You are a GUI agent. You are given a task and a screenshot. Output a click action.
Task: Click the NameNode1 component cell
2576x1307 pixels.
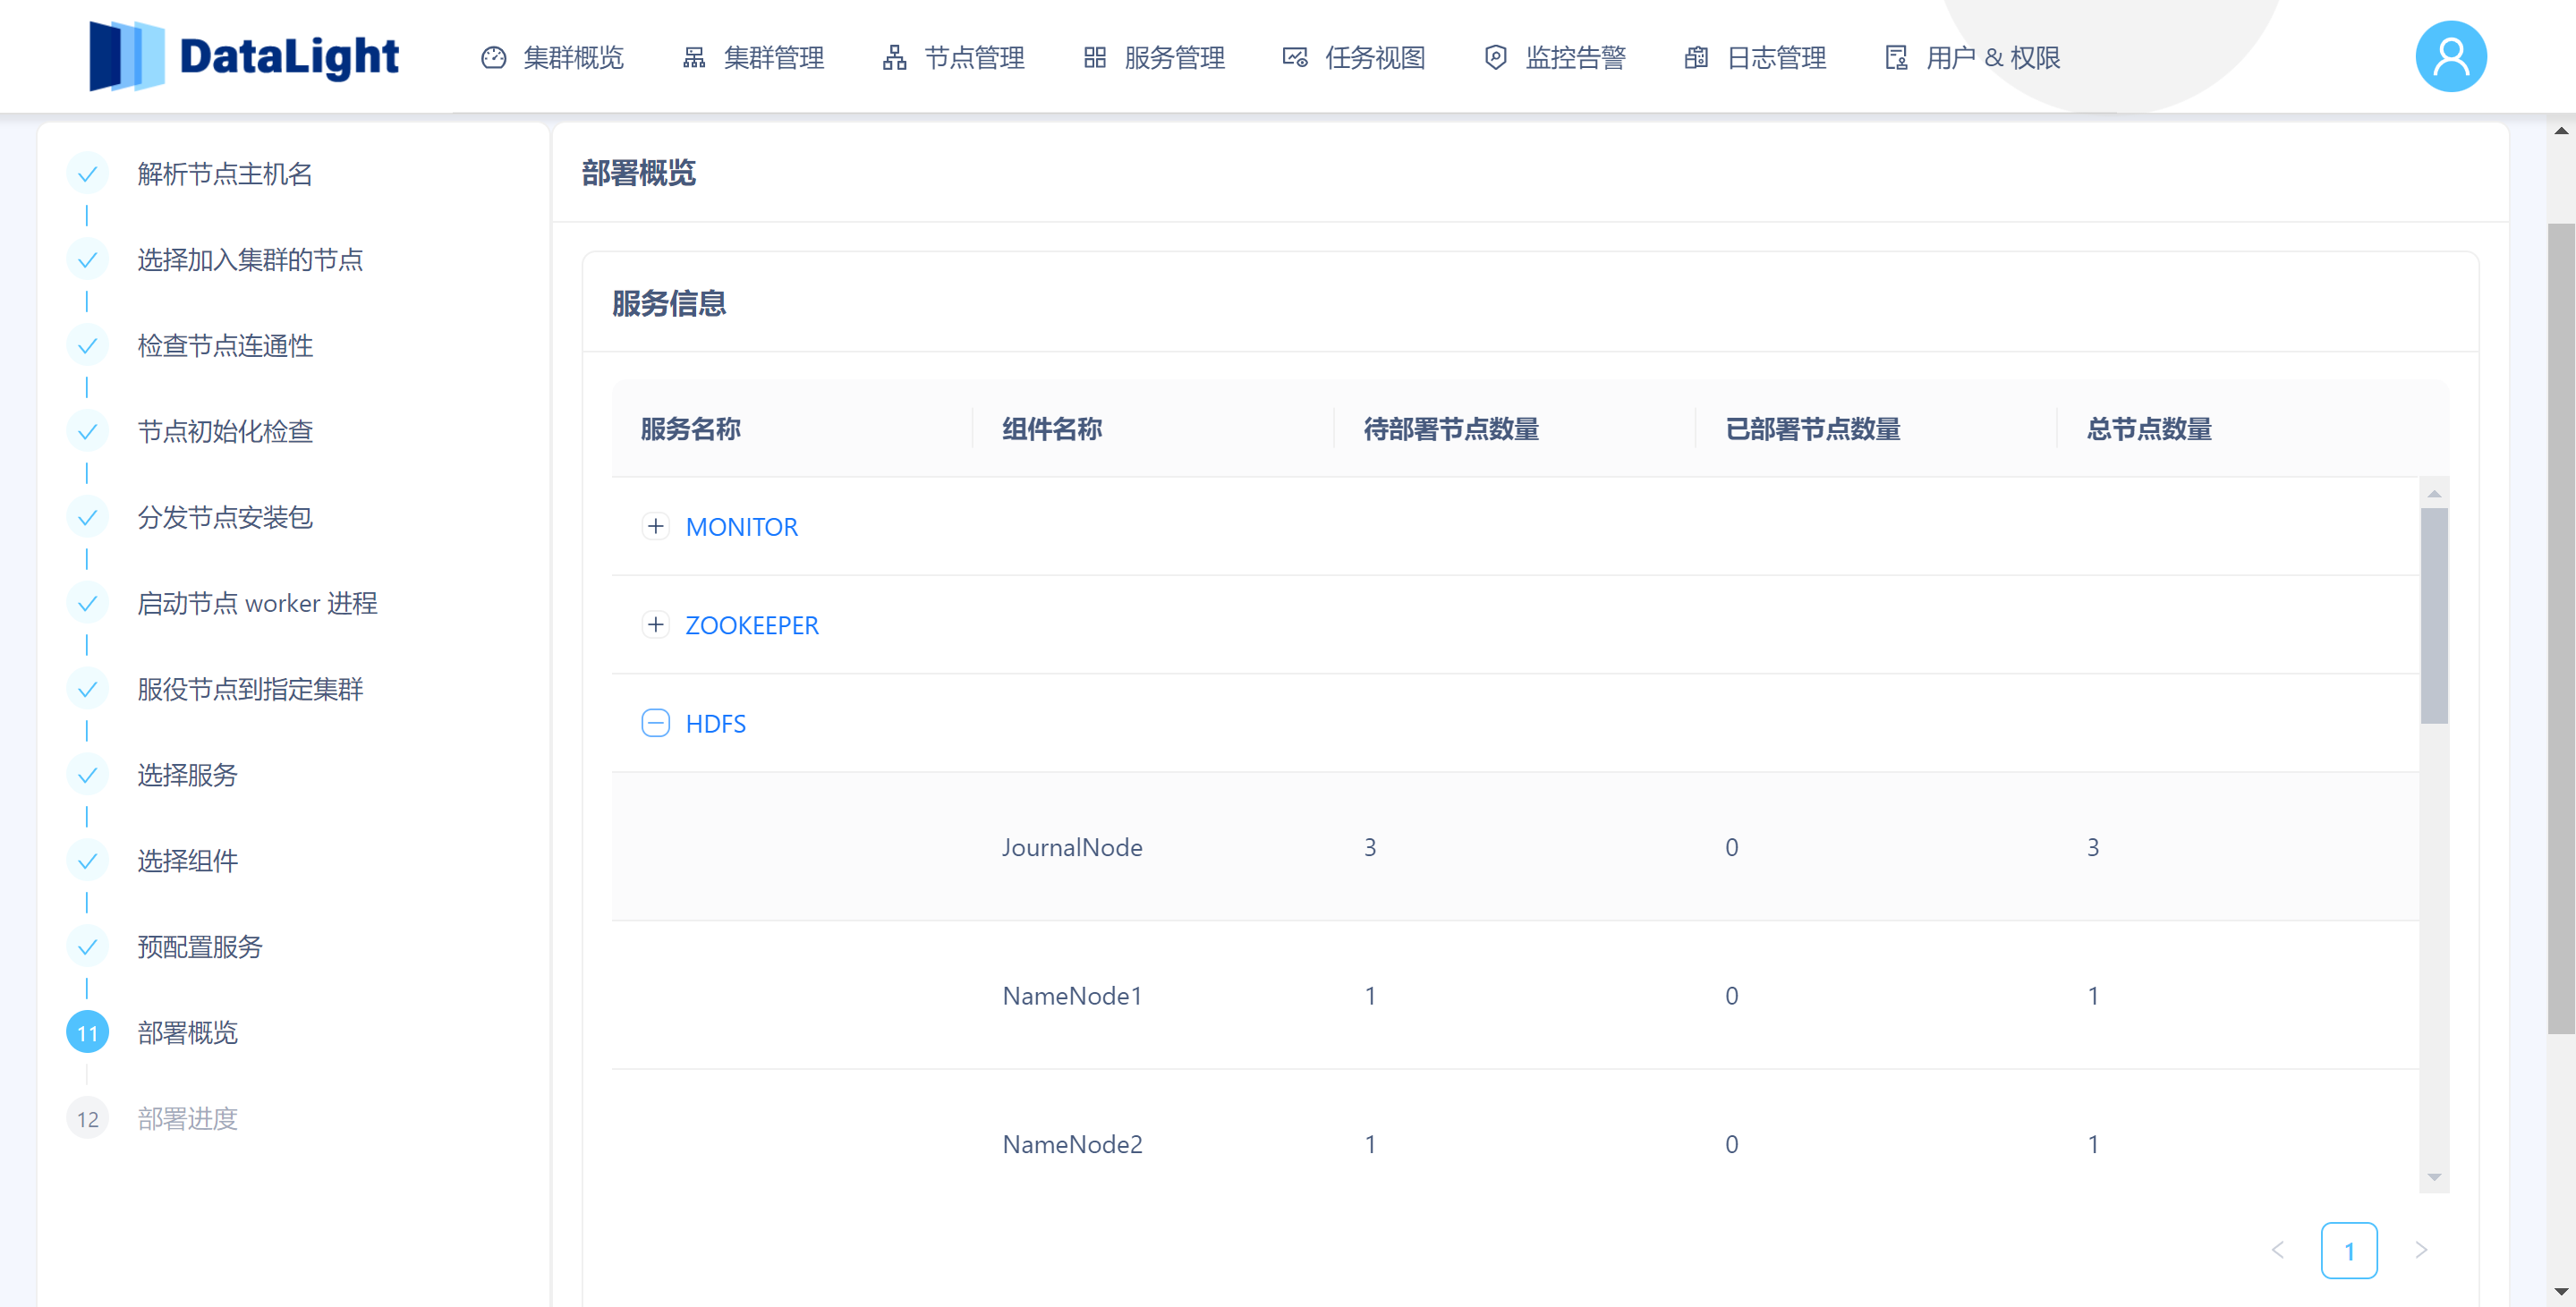(x=1073, y=996)
